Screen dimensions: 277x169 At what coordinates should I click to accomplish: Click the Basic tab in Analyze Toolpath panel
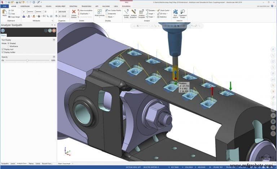click(4, 35)
